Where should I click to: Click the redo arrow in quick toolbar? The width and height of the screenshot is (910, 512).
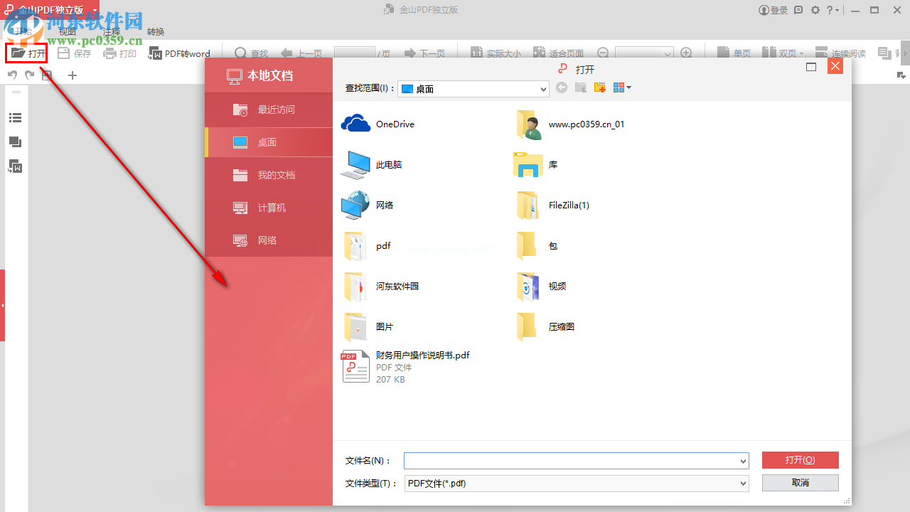click(x=29, y=75)
